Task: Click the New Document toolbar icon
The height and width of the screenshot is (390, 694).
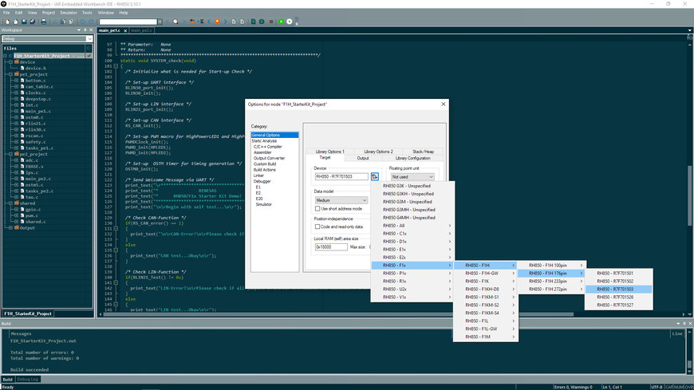Action: (6, 22)
